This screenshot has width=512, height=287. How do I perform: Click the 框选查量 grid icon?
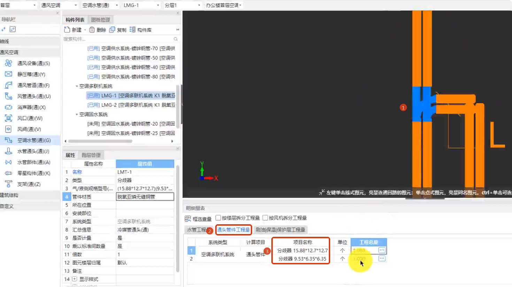tap(188, 219)
